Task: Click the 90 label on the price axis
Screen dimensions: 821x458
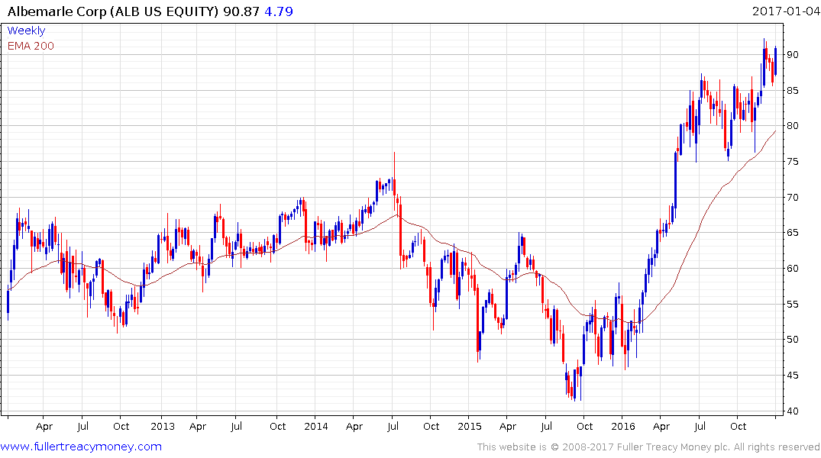Action: 792,55
